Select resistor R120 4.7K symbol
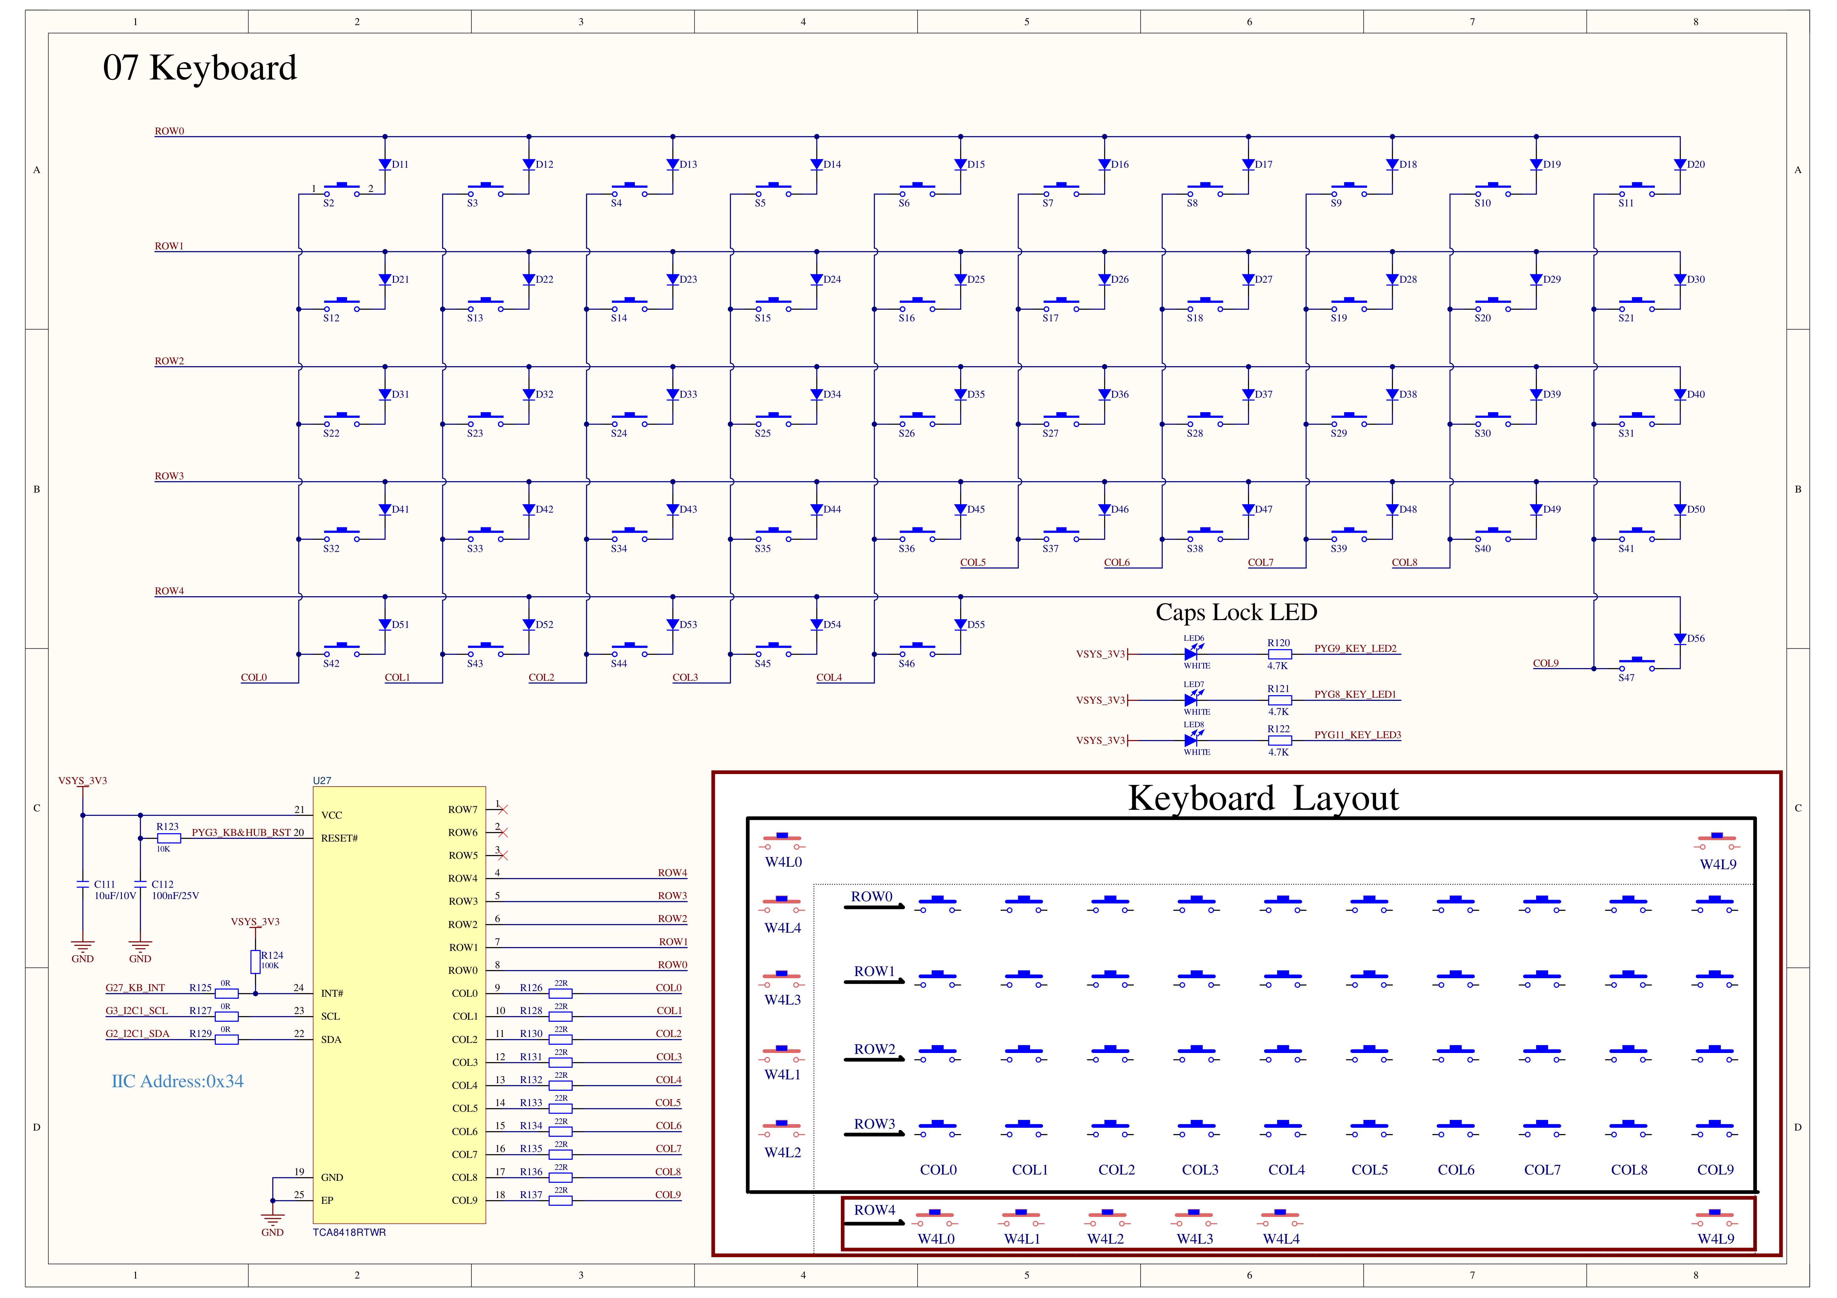 click(1279, 654)
